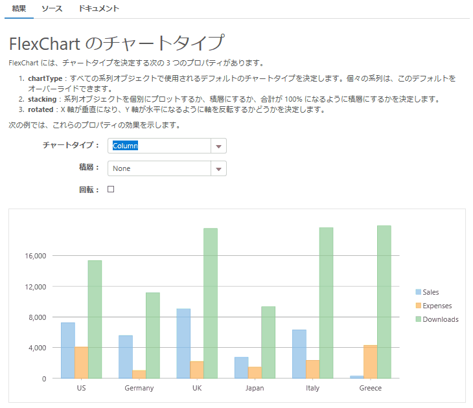
Task: Select the Italy Downloads green bar
Action: (x=326, y=303)
